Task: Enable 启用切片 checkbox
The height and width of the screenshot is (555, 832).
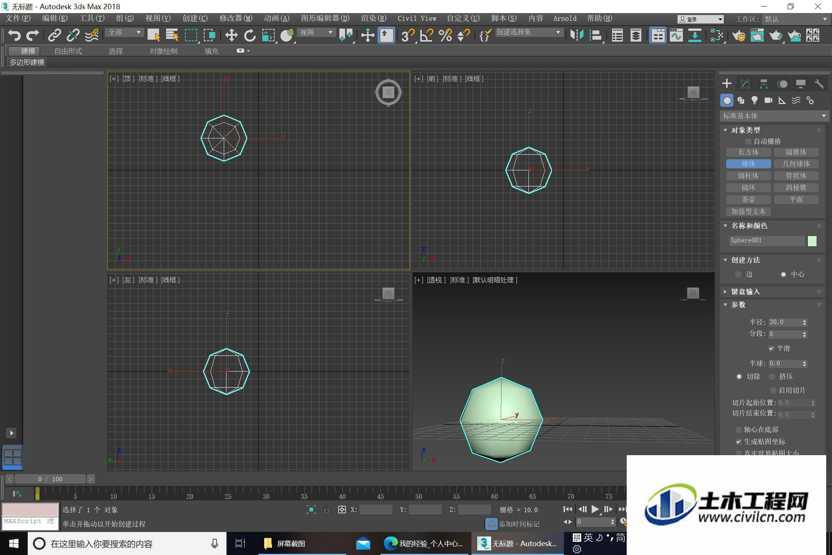Action: tap(773, 390)
